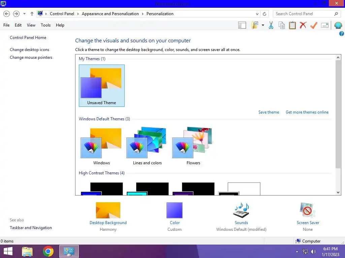Select the white high contrast theme
The width and height of the screenshot is (345, 258).
(x=240, y=189)
